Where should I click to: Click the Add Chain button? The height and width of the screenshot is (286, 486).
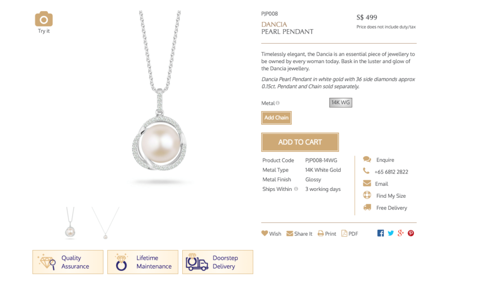[x=276, y=118]
